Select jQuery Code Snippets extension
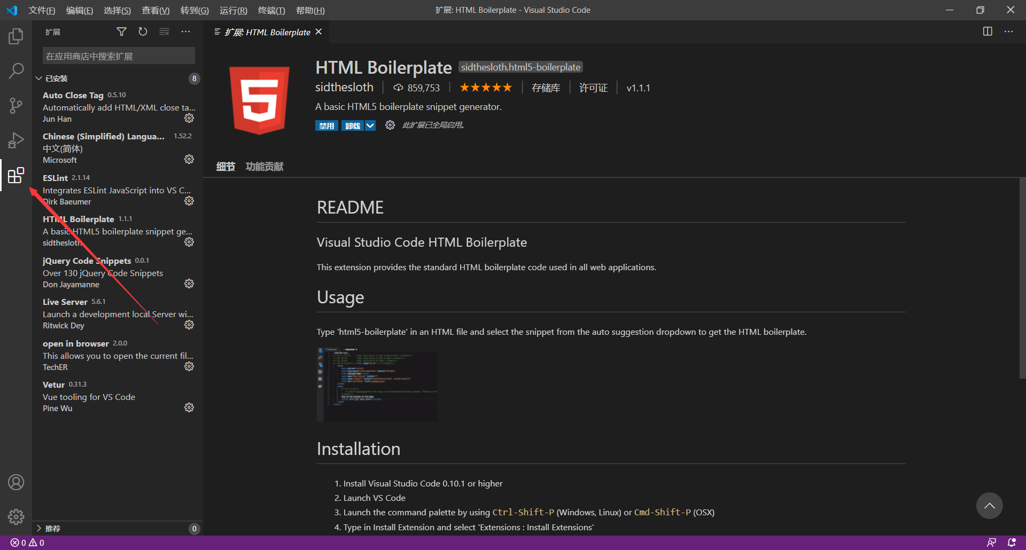The image size is (1026, 550). click(118, 272)
